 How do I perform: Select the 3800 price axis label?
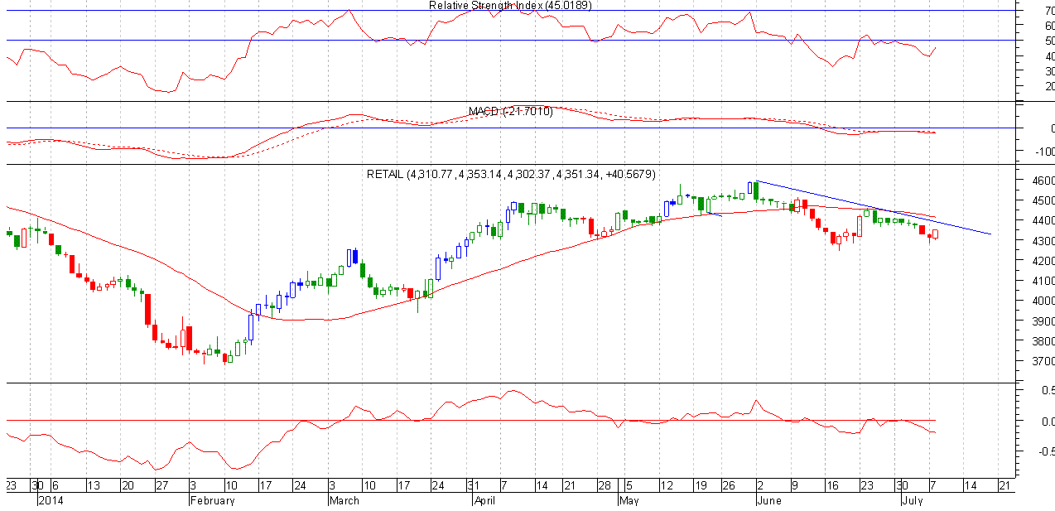point(1043,341)
